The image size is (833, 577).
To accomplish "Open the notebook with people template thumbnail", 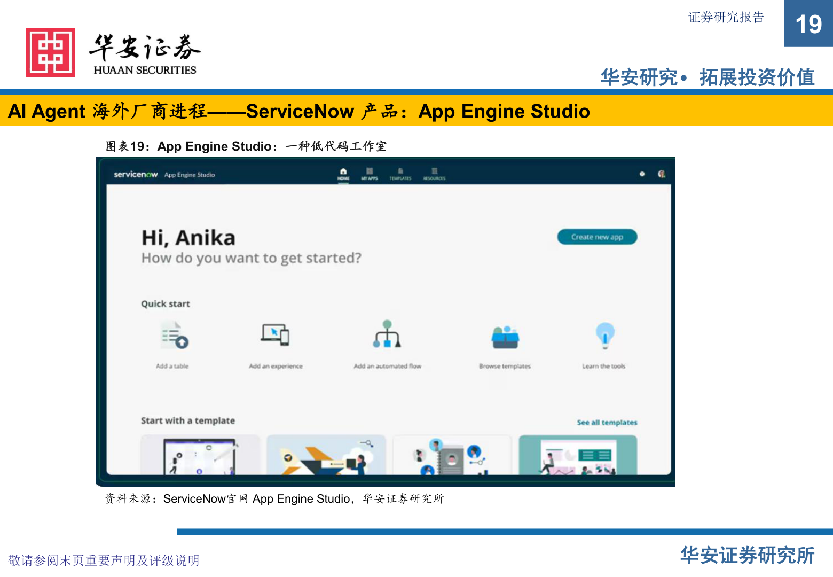I will click(x=452, y=455).
